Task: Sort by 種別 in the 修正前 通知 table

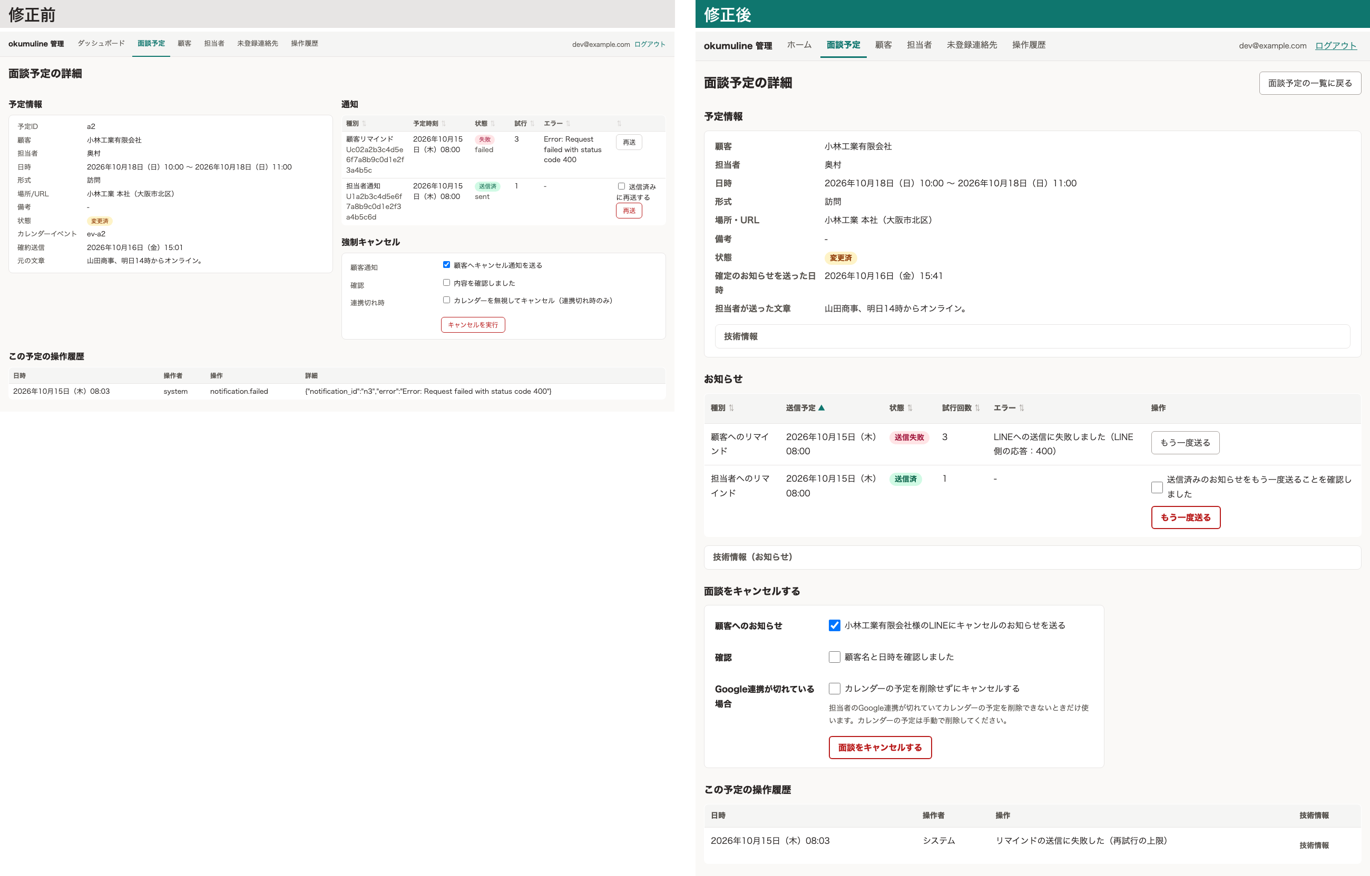Action: [x=356, y=123]
